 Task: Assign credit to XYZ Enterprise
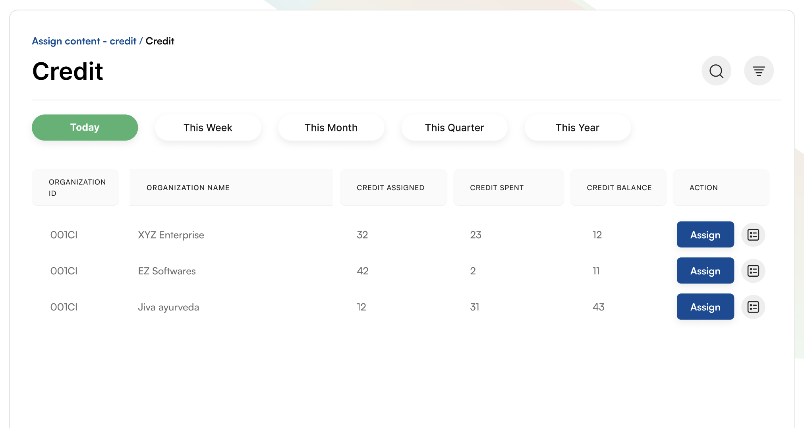(705, 235)
